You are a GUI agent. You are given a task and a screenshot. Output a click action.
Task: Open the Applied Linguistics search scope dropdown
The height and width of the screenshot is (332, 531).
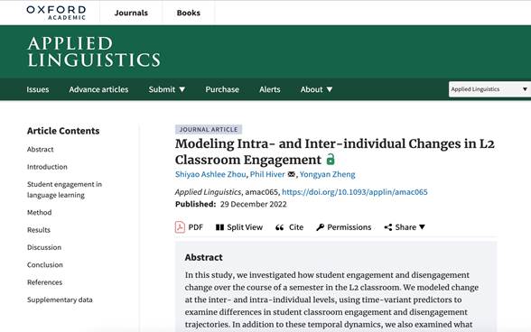pos(489,89)
